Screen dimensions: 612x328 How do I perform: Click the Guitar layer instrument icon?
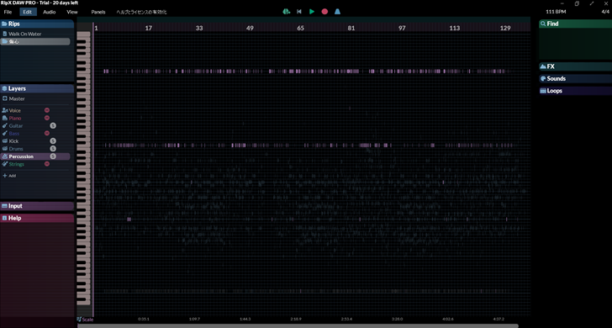point(5,126)
